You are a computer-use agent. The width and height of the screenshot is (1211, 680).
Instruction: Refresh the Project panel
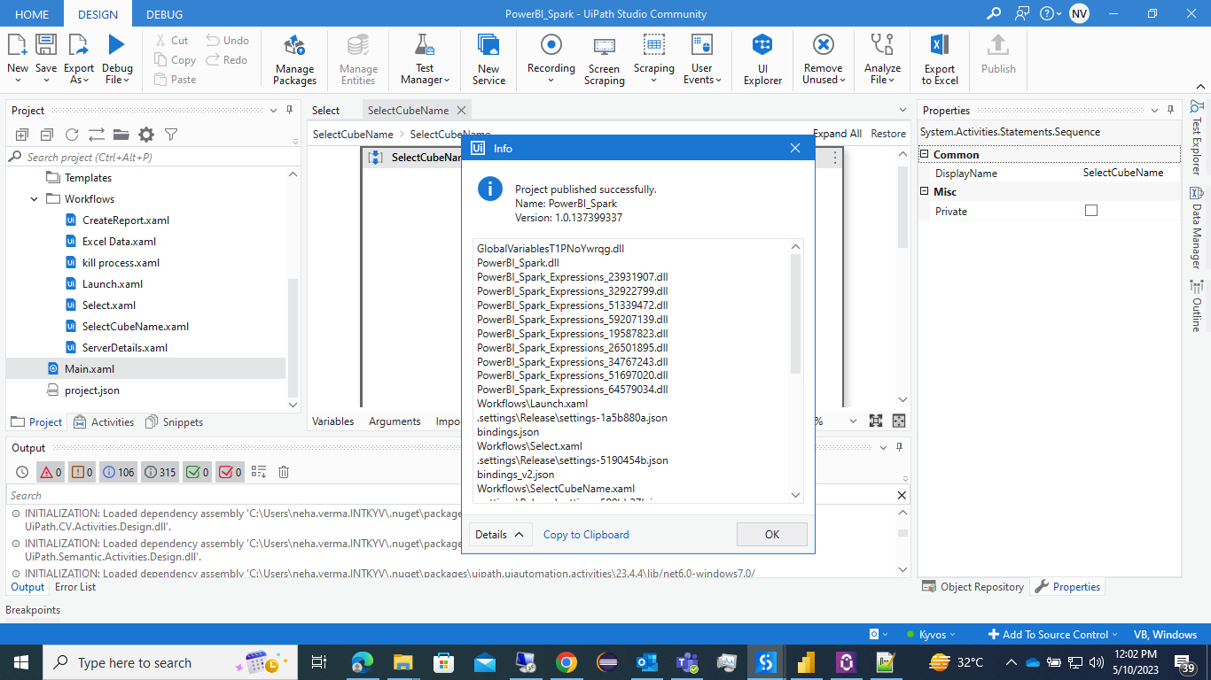71,135
